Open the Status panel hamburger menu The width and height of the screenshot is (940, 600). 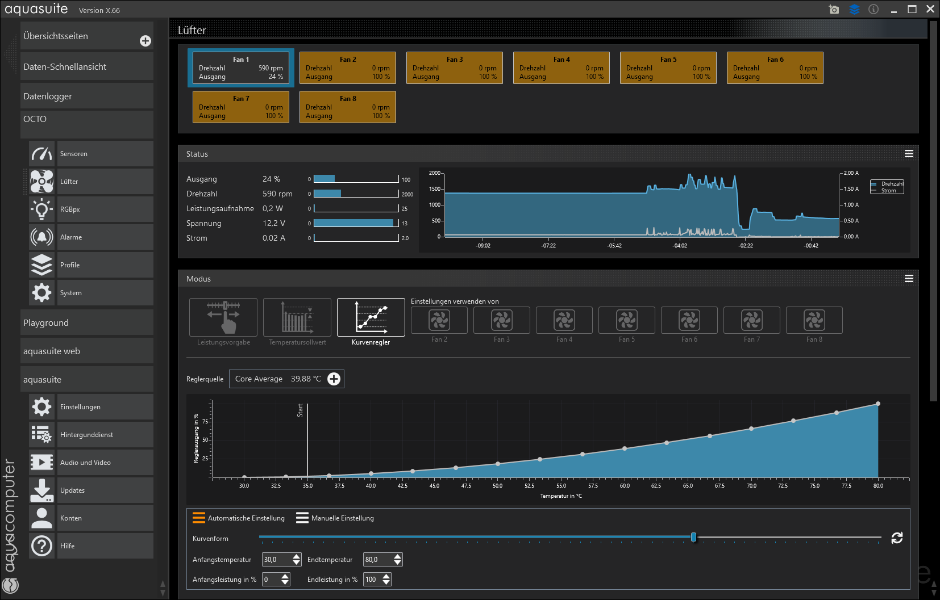909,154
